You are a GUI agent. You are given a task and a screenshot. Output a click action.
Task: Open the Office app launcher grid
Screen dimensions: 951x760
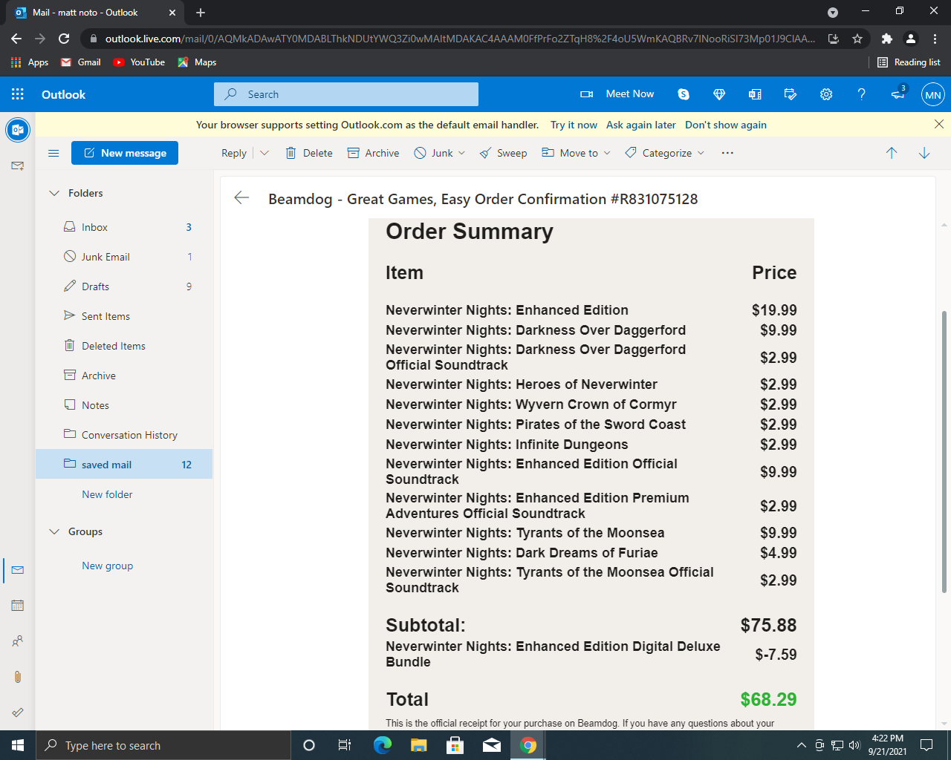(18, 94)
